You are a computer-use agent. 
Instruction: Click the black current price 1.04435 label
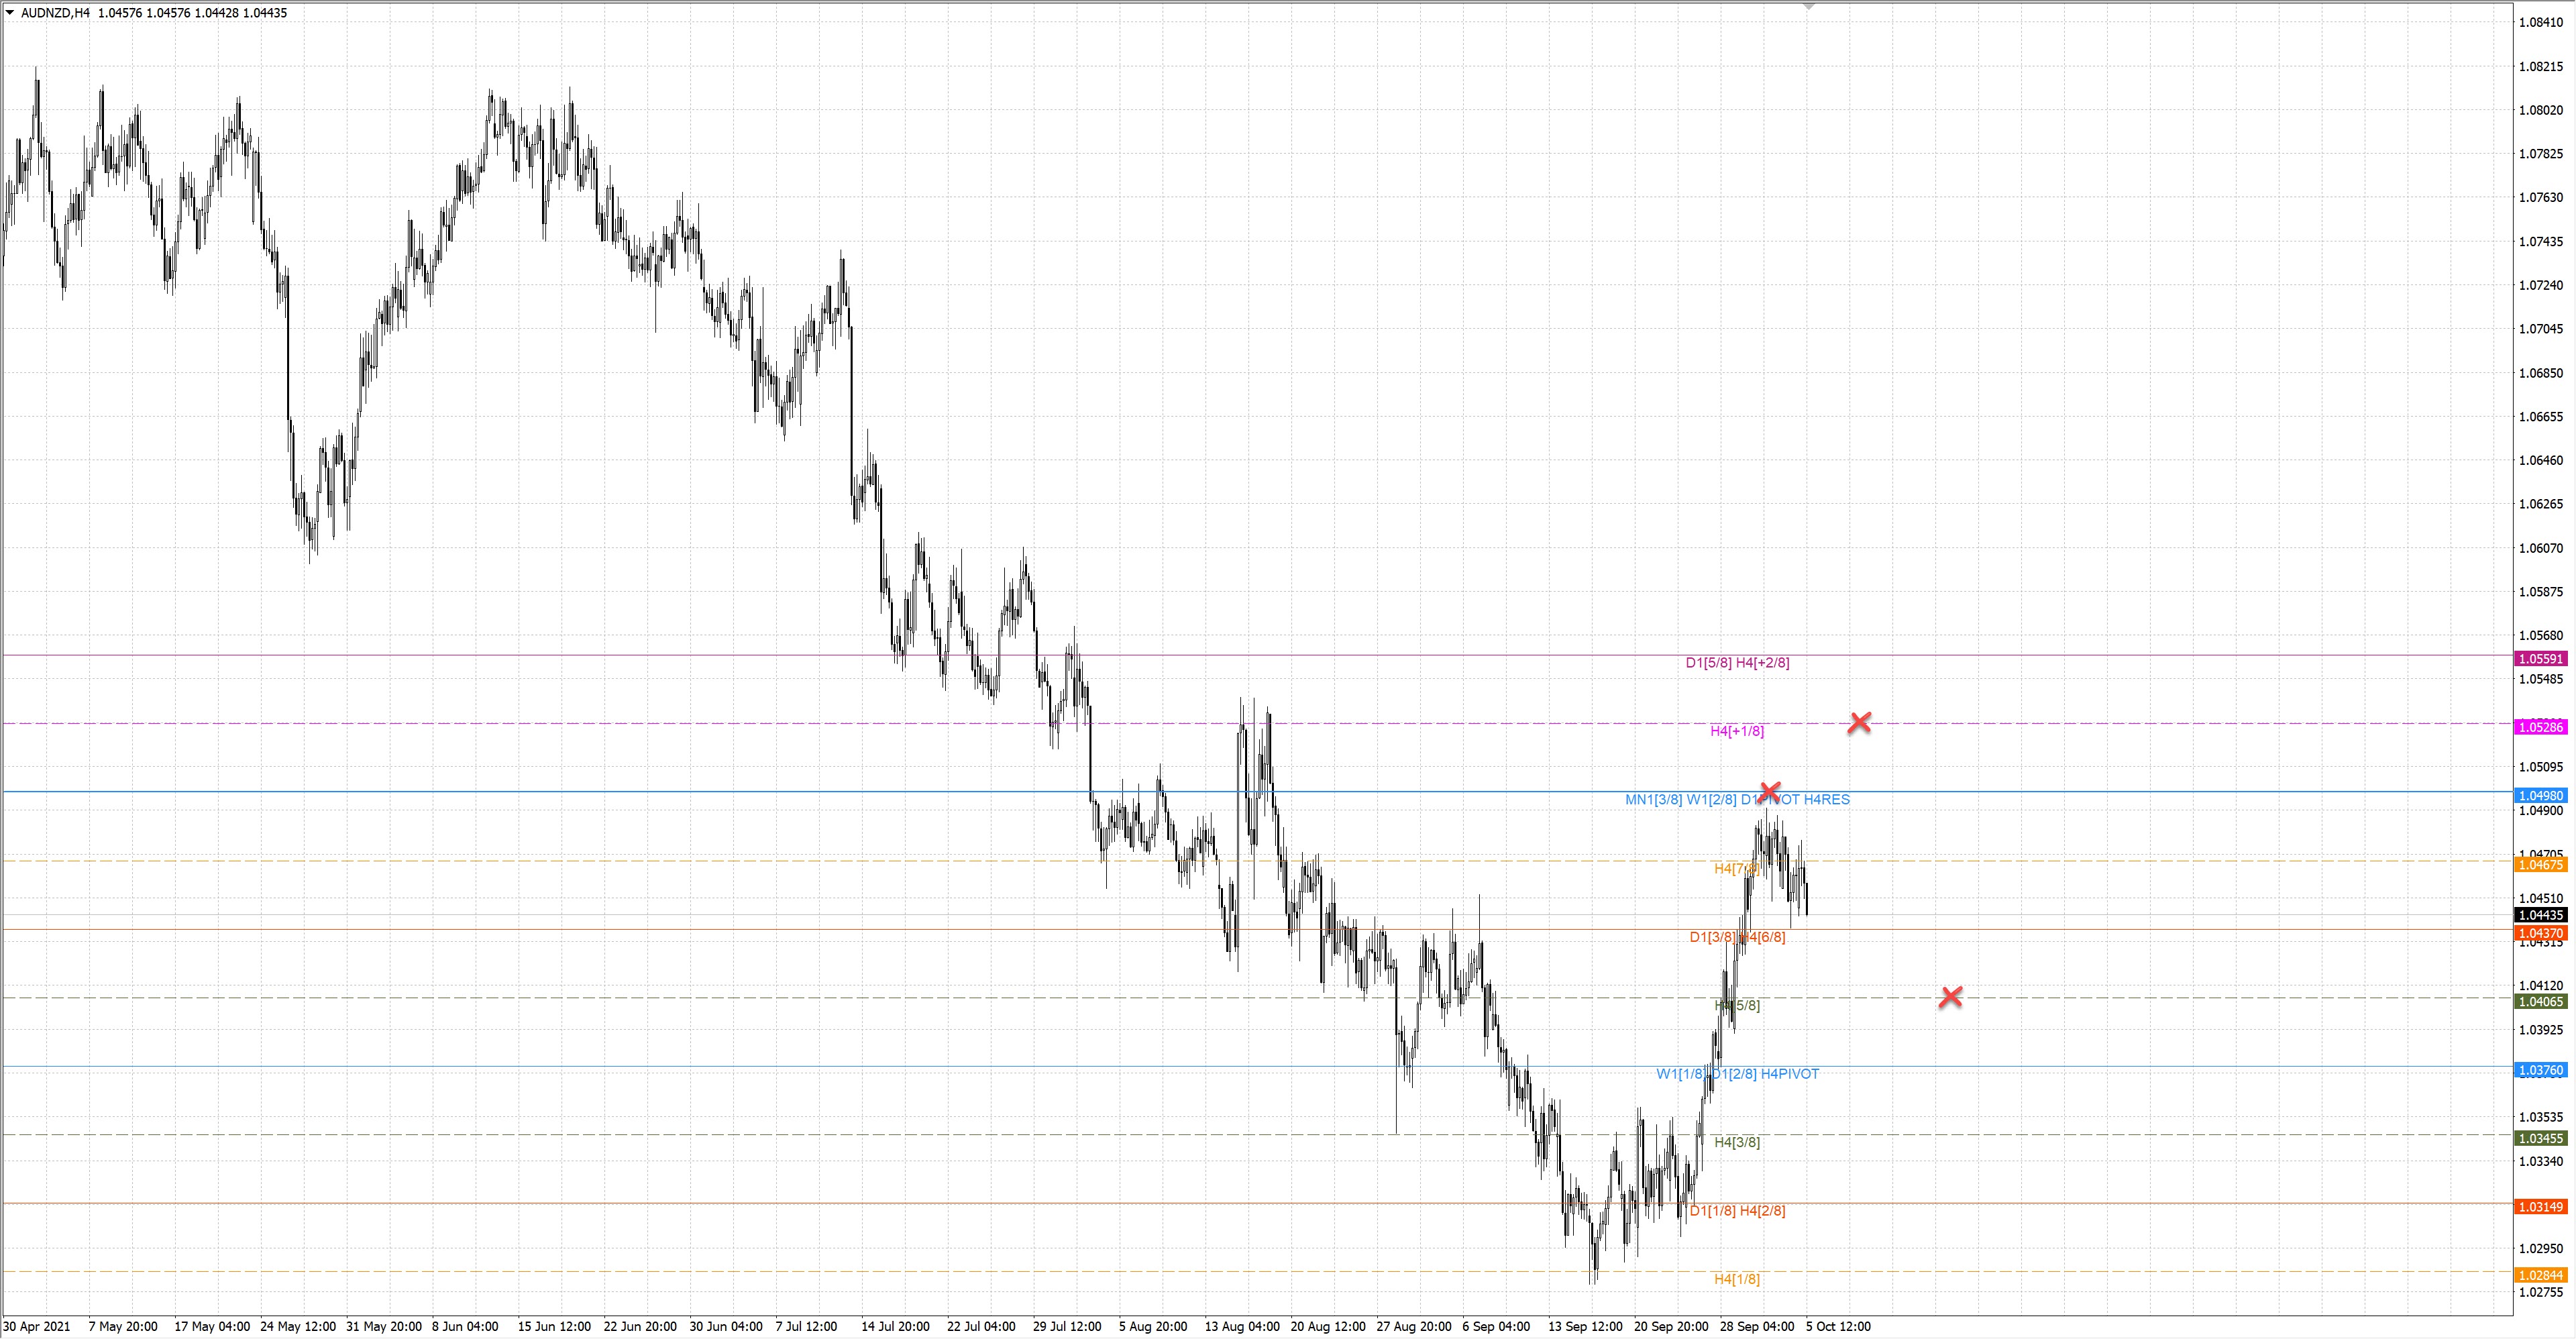tap(2540, 915)
